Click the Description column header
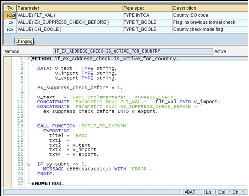 [210, 8]
